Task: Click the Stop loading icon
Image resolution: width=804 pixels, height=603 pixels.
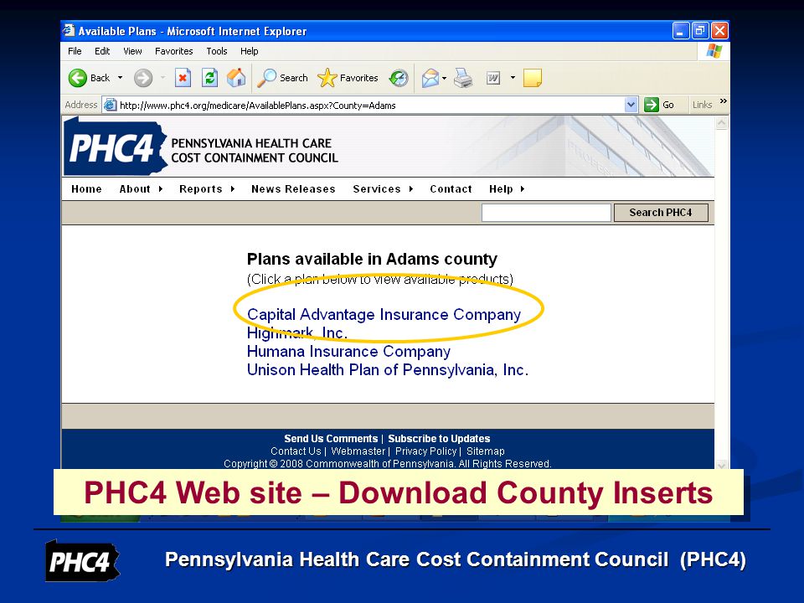Action: point(183,78)
